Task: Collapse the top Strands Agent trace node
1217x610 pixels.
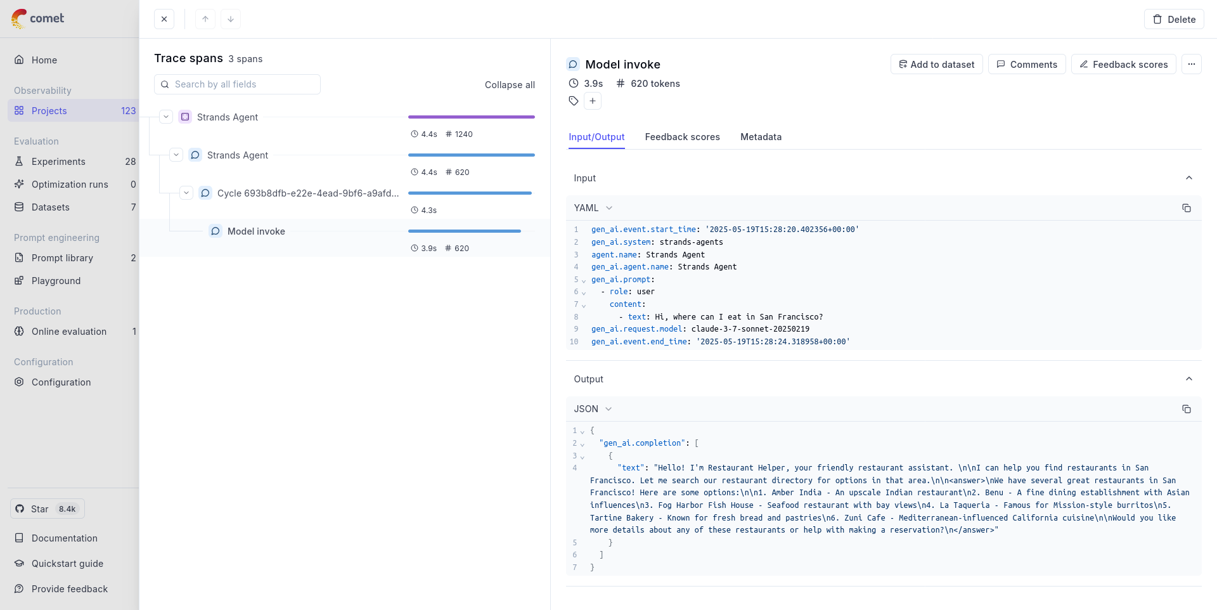Action: tap(166, 117)
